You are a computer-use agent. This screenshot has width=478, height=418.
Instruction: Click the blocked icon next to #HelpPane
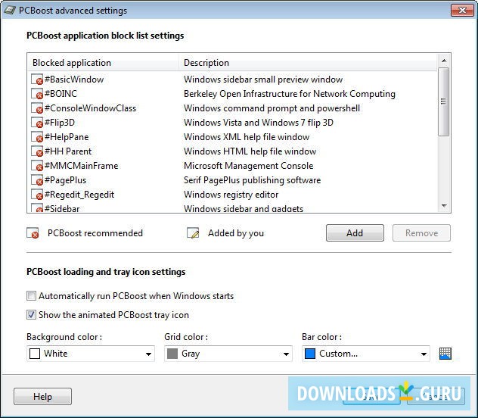point(37,137)
